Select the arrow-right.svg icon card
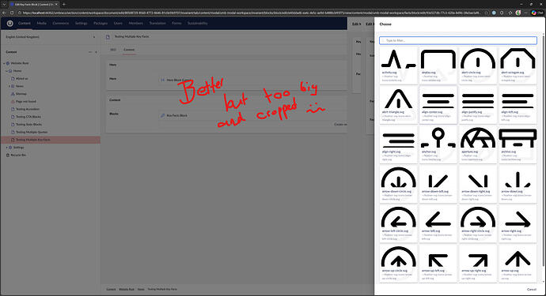The image size is (546, 296). coord(518,223)
